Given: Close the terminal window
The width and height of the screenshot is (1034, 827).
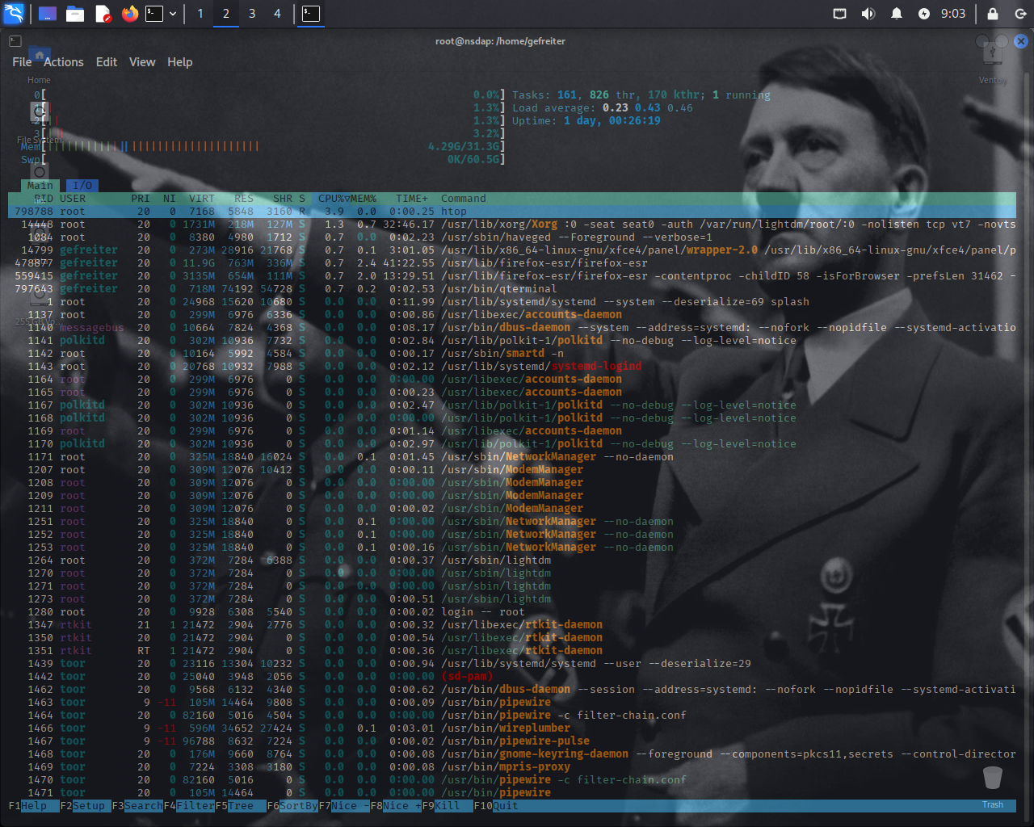Looking at the screenshot, I should 1021,41.
